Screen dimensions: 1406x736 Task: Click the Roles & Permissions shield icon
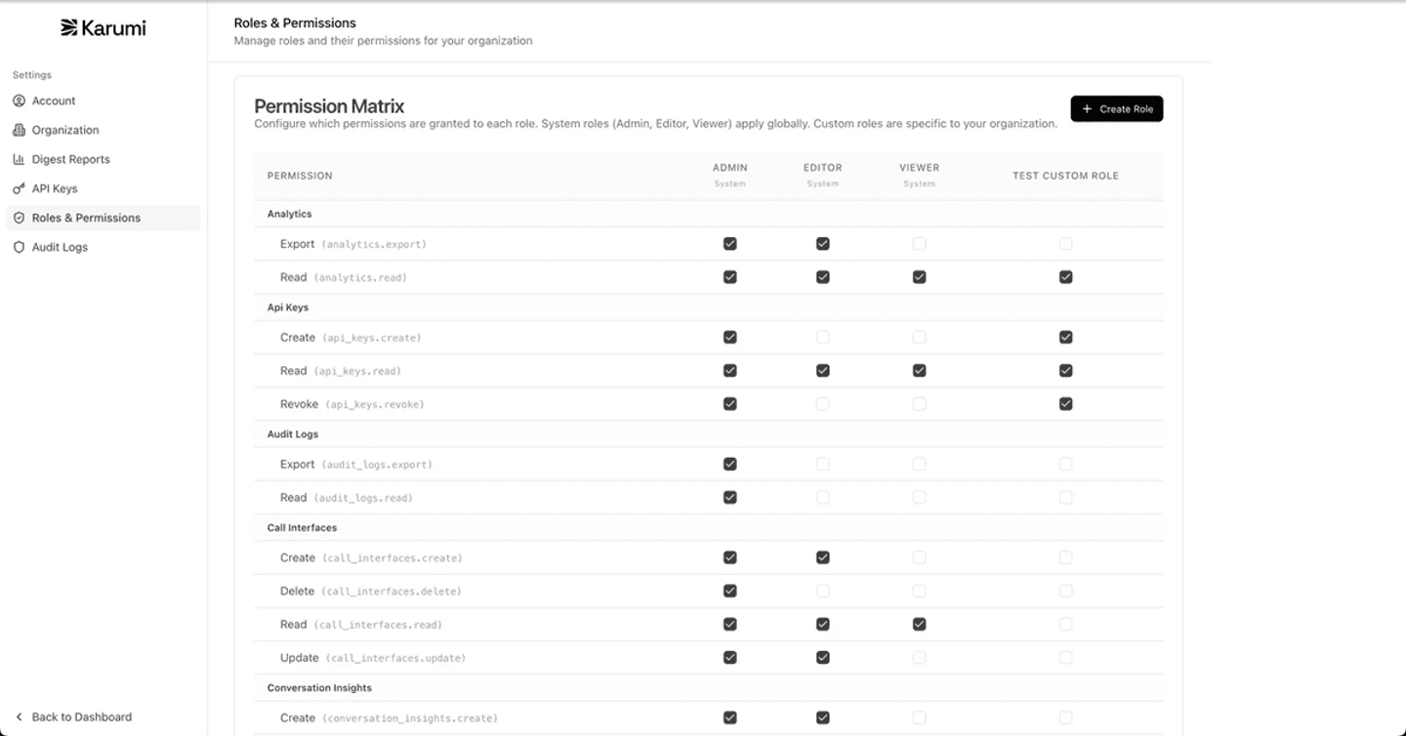coord(19,218)
